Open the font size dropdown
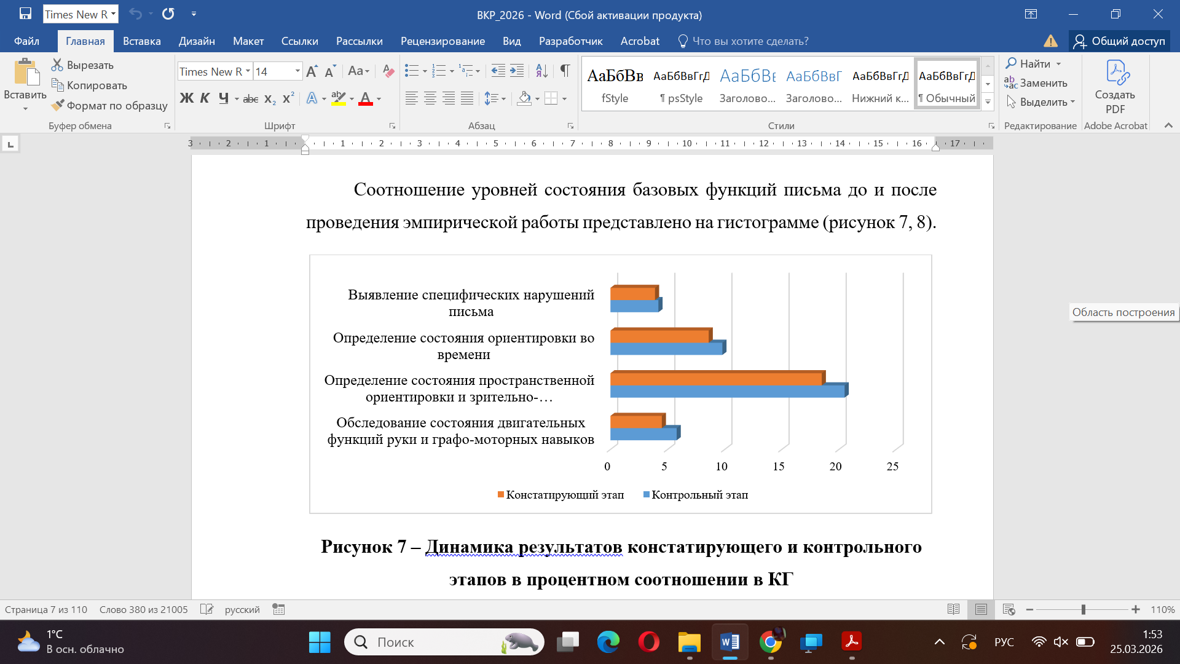The height and width of the screenshot is (664, 1180). coord(297,71)
